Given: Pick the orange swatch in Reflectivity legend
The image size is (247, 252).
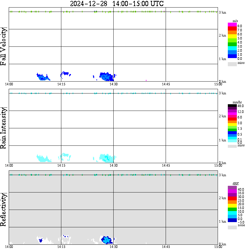Looking at the screenshot, I should click(232, 202).
